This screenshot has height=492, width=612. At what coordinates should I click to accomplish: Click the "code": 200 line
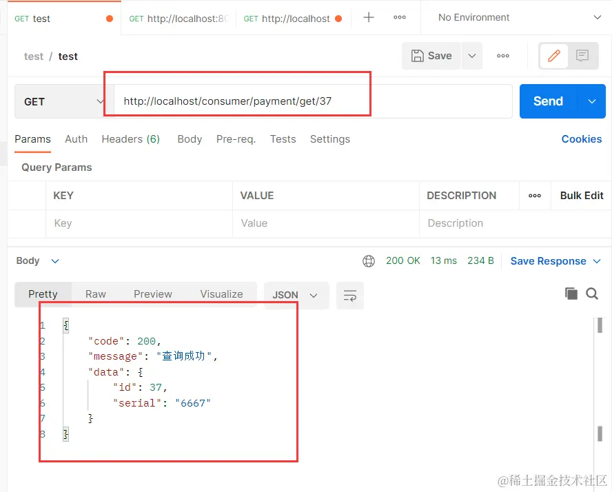[x=125, y=341]
